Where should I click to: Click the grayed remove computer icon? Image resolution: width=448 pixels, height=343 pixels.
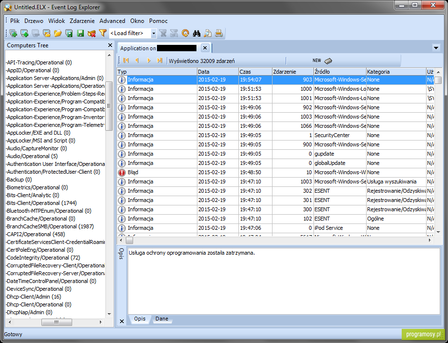coord(36,33)
